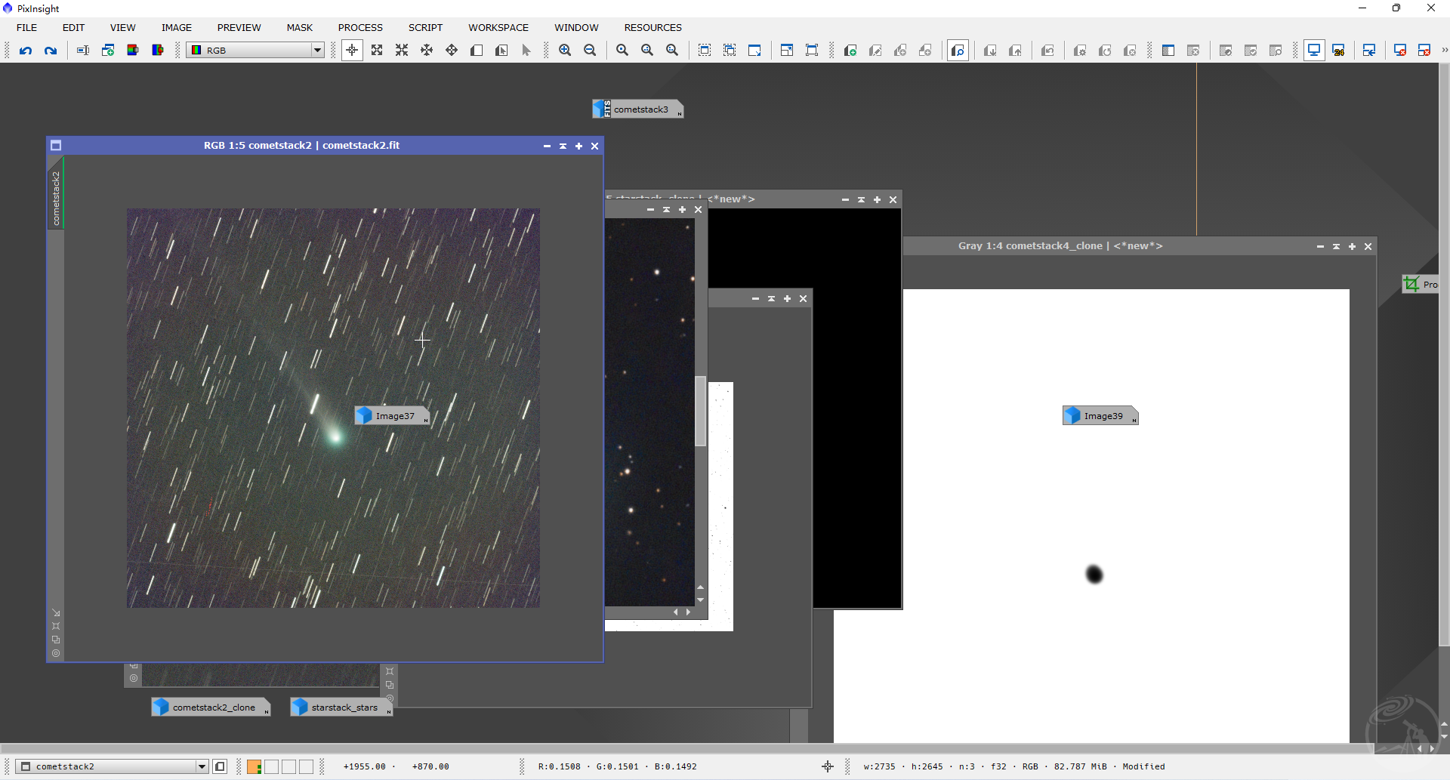Expand the toolbar overflow chevron at right
This screenshot has height=780, width=1450.
(1443, 51)
